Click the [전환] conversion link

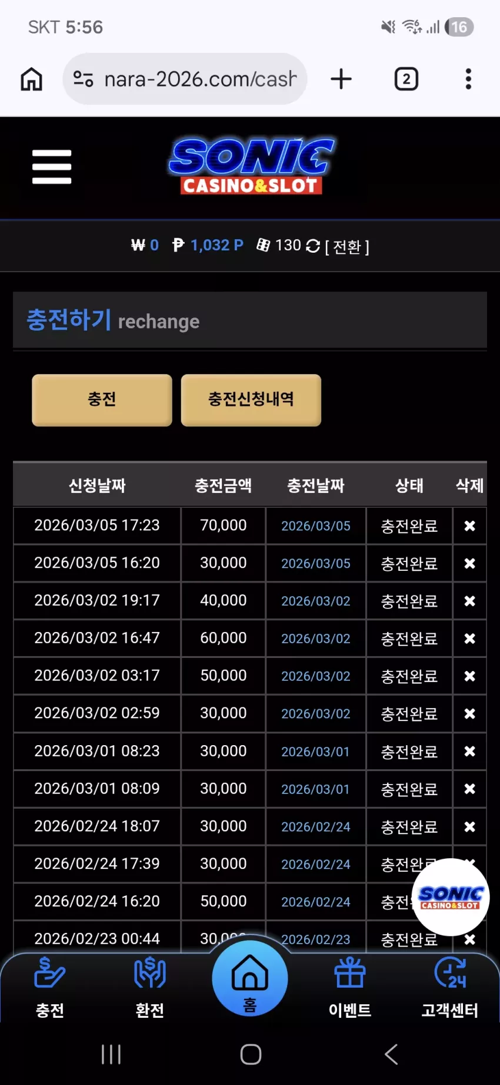(347, 247)
